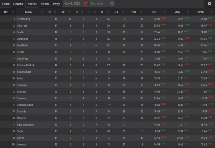Viewport: 215px width, 148px height.
Task: Sort by Team name arrows
Action: pyautogui.click(x=42, y=12)
